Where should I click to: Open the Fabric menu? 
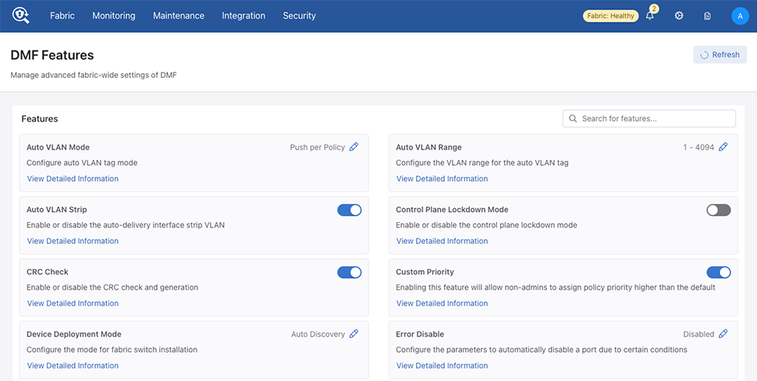tap(62, 16)
